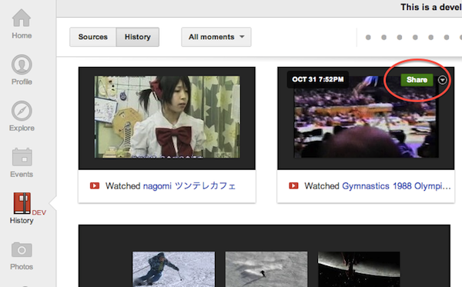Click the first timeline dot

click(368, 38)
